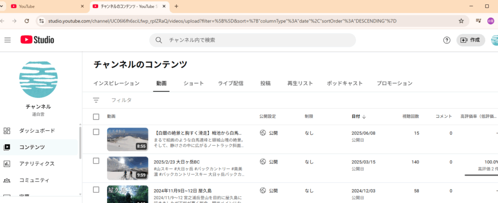Bookmark this page with star icon

coord(461,21)
